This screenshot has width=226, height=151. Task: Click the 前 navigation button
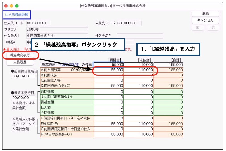pos(197,27)
